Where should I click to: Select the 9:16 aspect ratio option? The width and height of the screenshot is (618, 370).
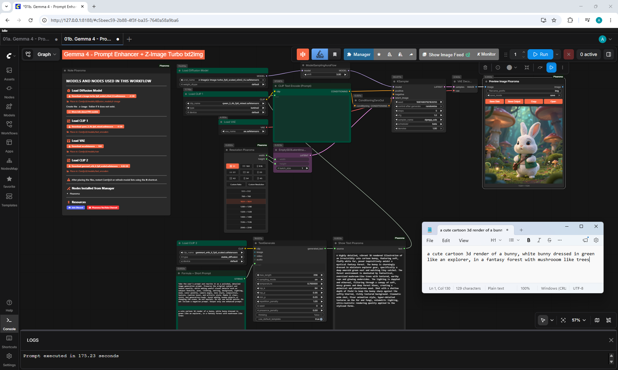tap(259, 166)
